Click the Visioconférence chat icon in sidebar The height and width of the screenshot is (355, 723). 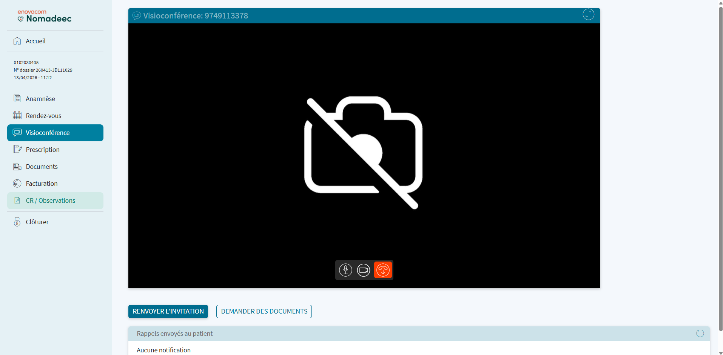tap(17, 132)
